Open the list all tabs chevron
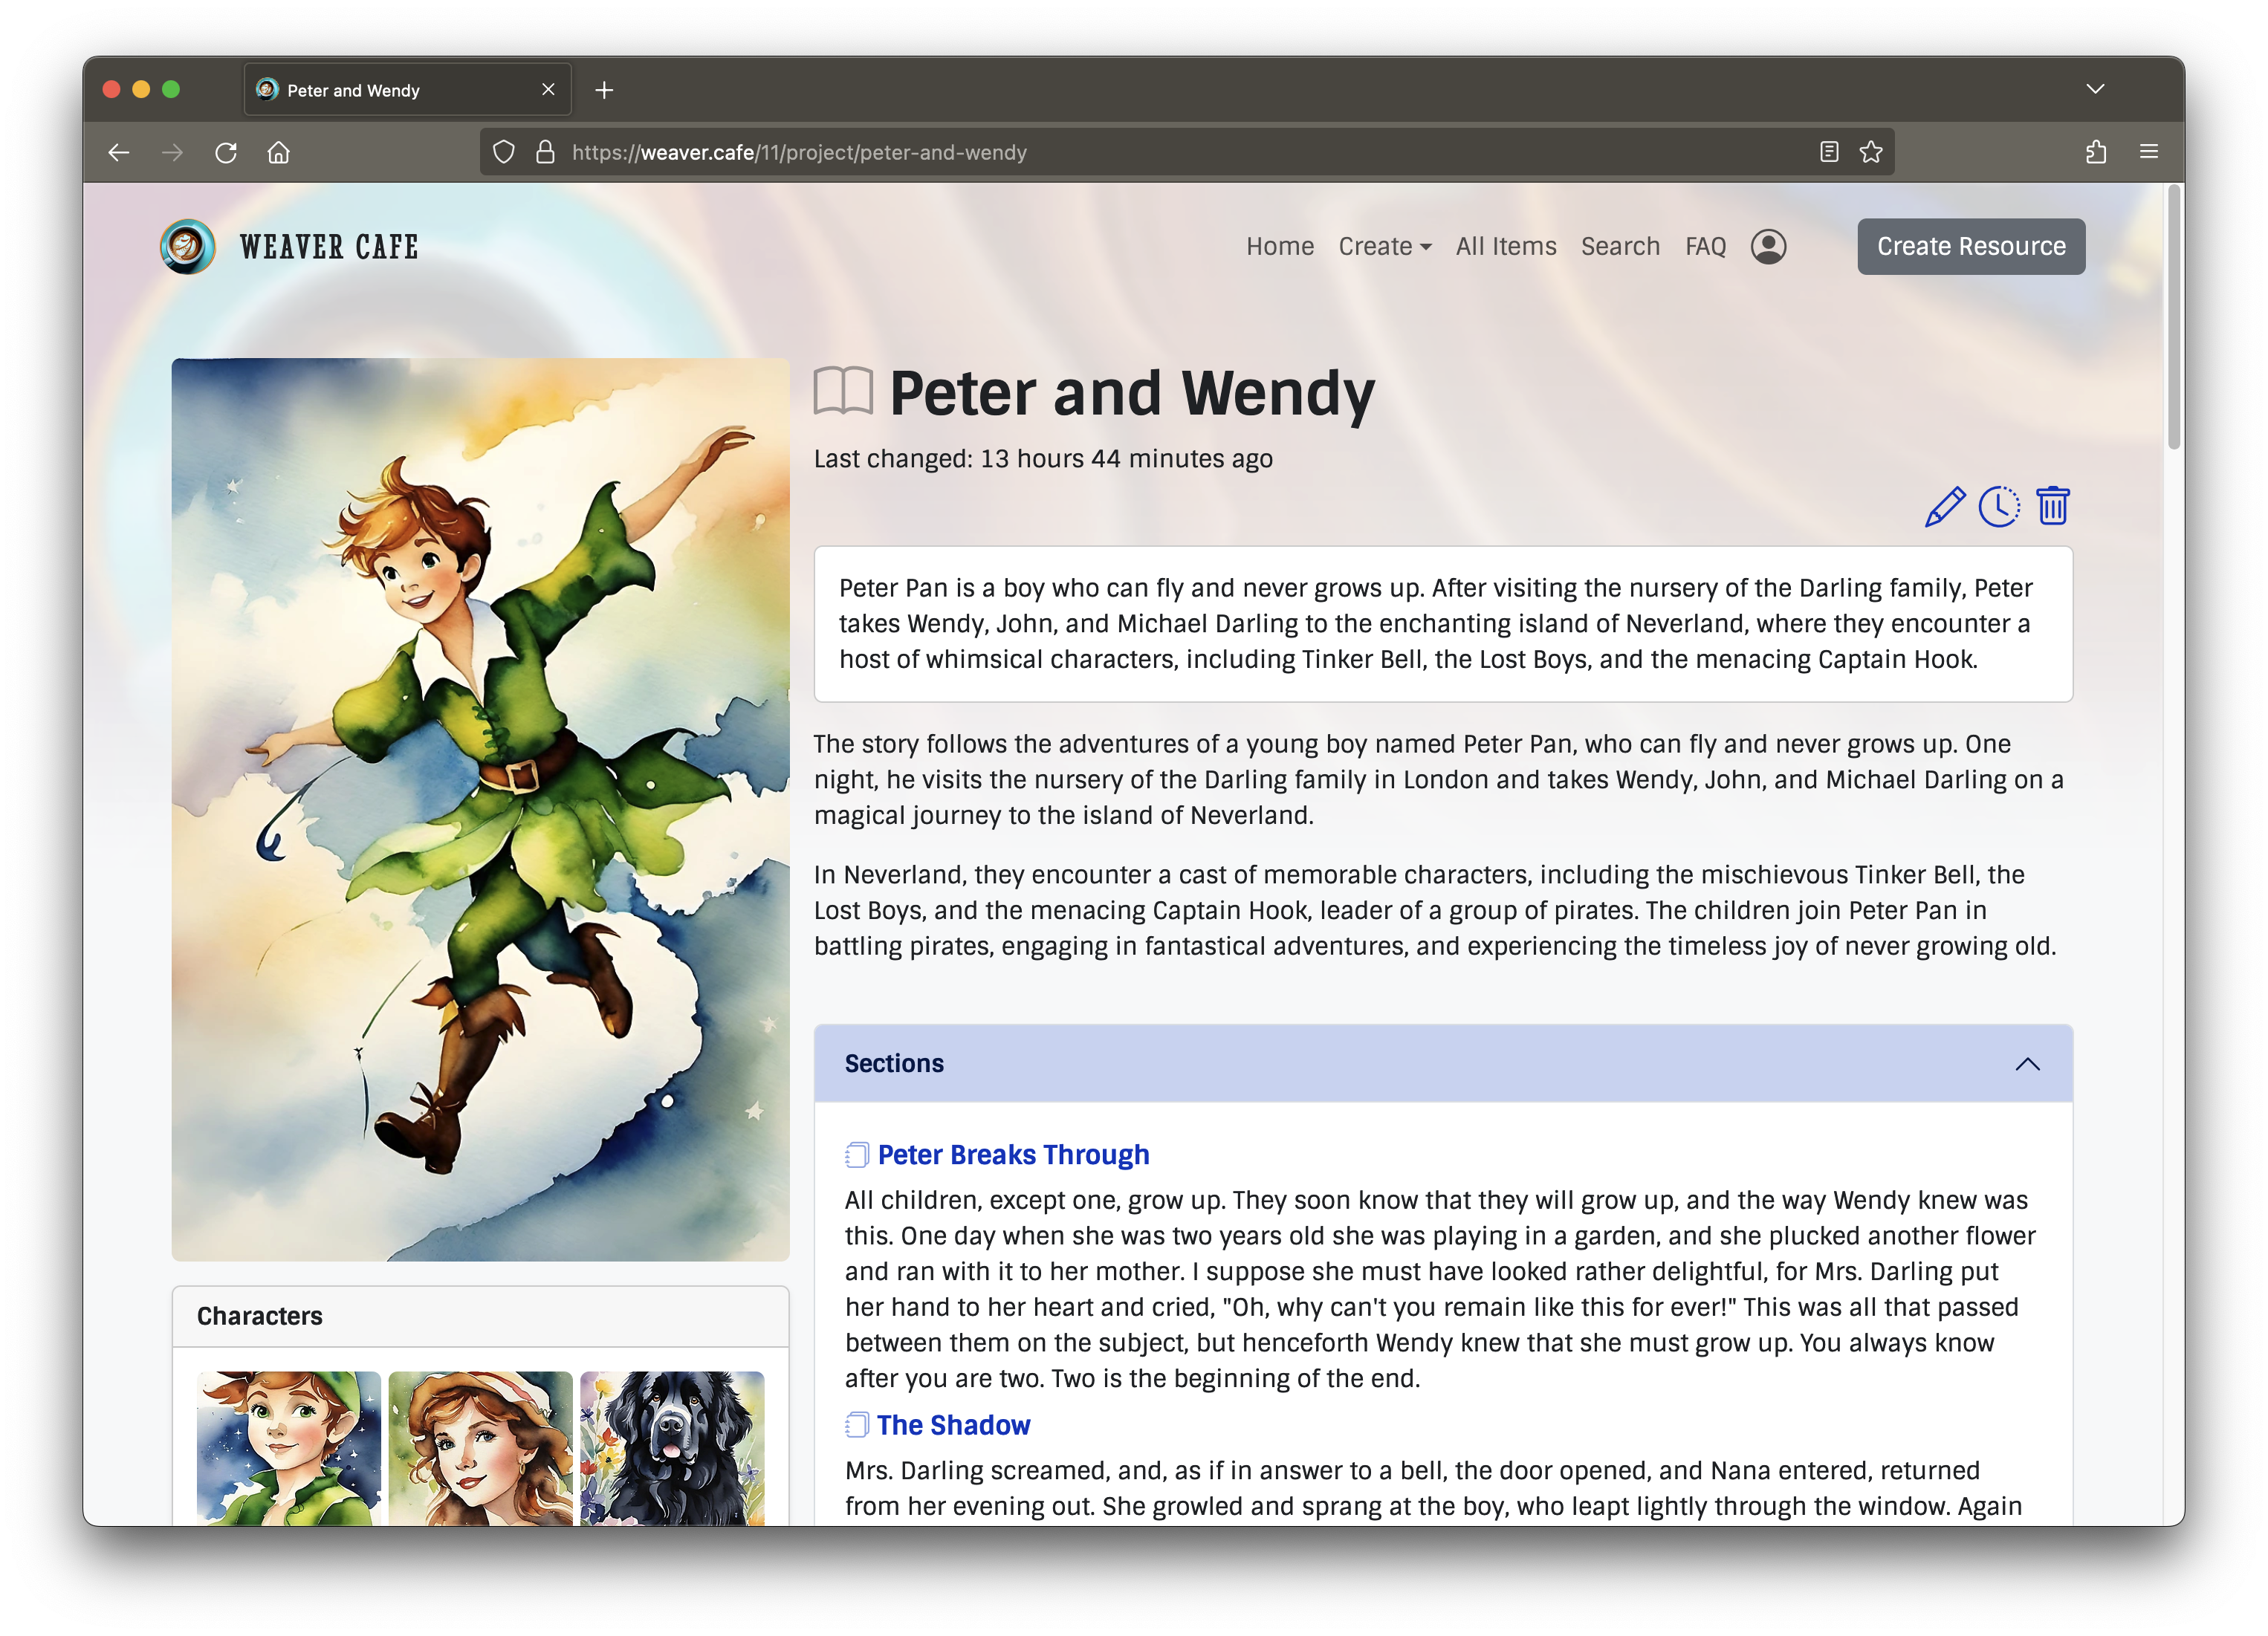This screenshot has height=1636, width=2268. [x=2096, y=89]
